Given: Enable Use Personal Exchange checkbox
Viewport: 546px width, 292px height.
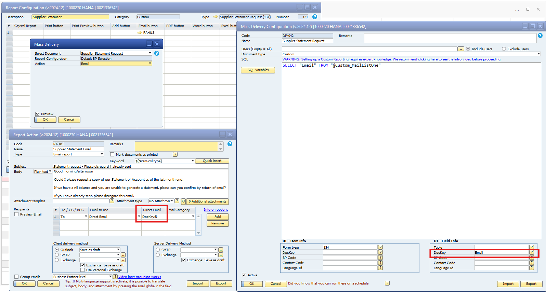Looking at the screenshot, I should (x=82, y=270).
